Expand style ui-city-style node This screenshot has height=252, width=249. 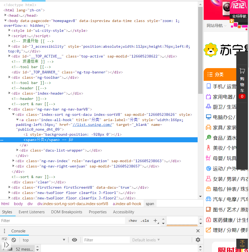coord(10,30)
